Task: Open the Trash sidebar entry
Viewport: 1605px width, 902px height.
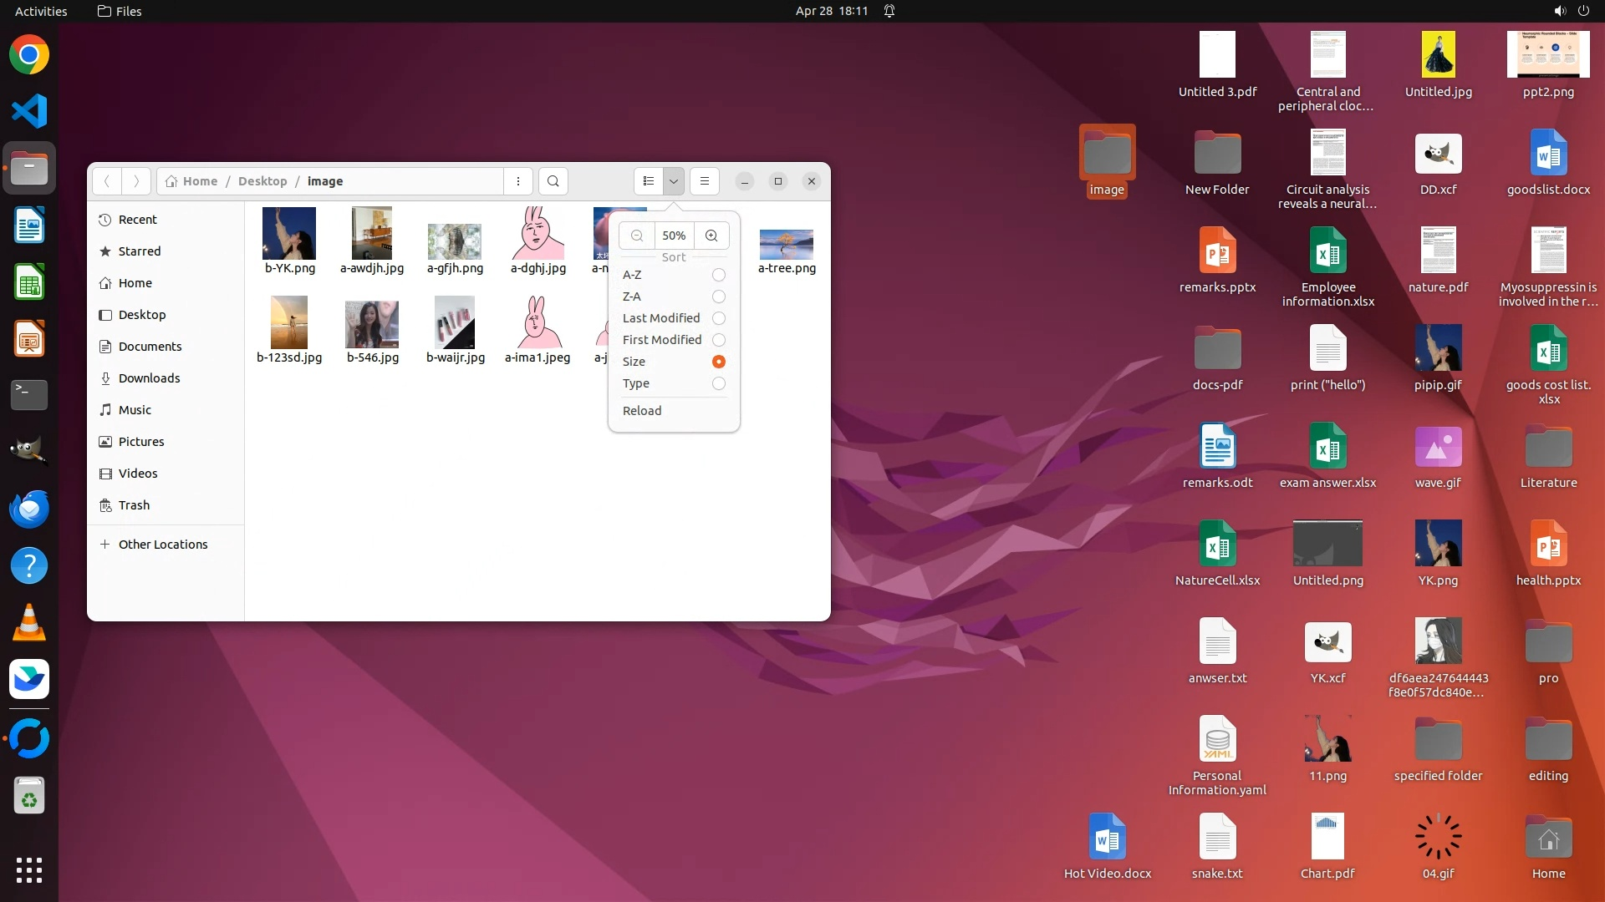Action: pyautogui.click(x=134, y=505)
